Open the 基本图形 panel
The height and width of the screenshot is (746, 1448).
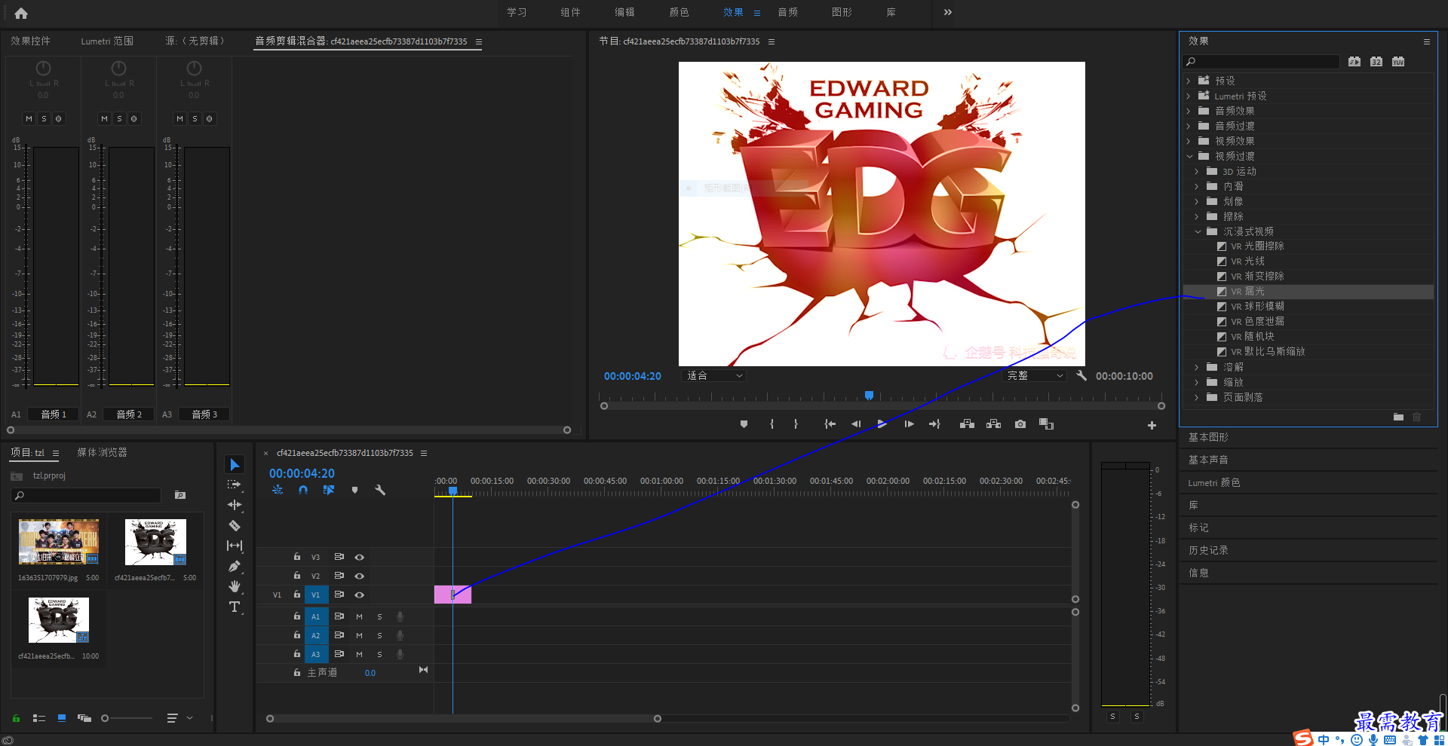(1208, 437)
